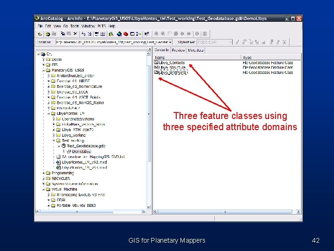Screen dimensions: 334x251
Task: Open the File menu
Action: (40, 26)
